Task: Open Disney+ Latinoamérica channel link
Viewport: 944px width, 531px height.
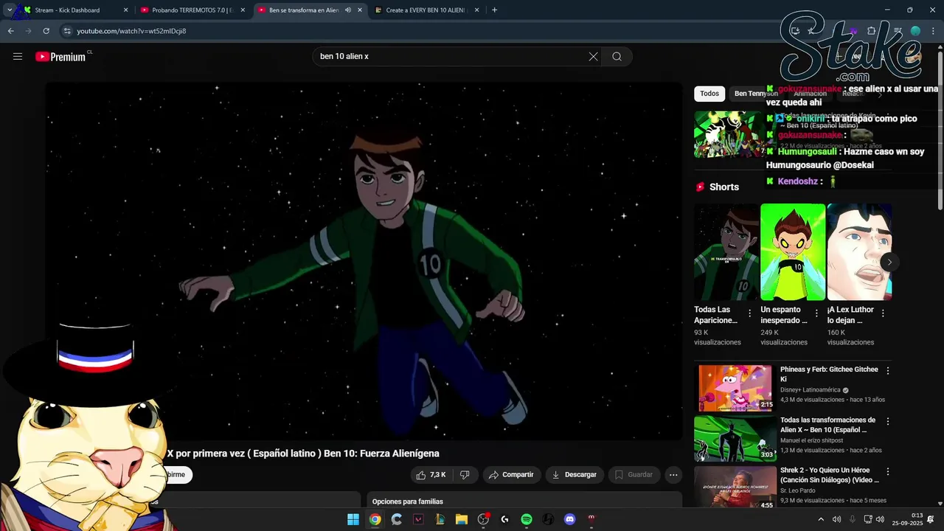Action: [x=810, y=390]
